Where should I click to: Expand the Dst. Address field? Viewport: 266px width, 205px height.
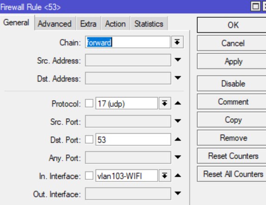point(177,78)
